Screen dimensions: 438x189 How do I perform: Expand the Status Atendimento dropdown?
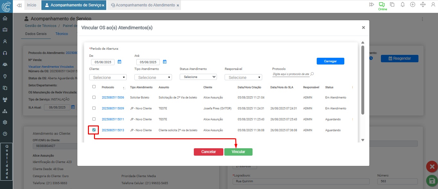pyautogui.click(x=198, y=77)
